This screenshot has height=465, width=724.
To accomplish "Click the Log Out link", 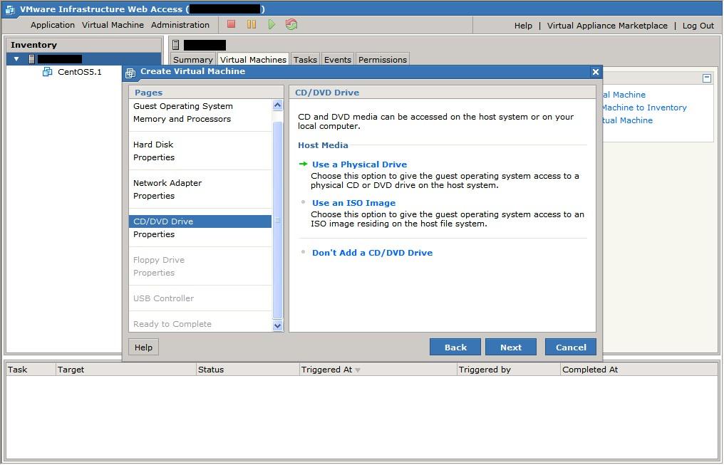I will point(698,26).
